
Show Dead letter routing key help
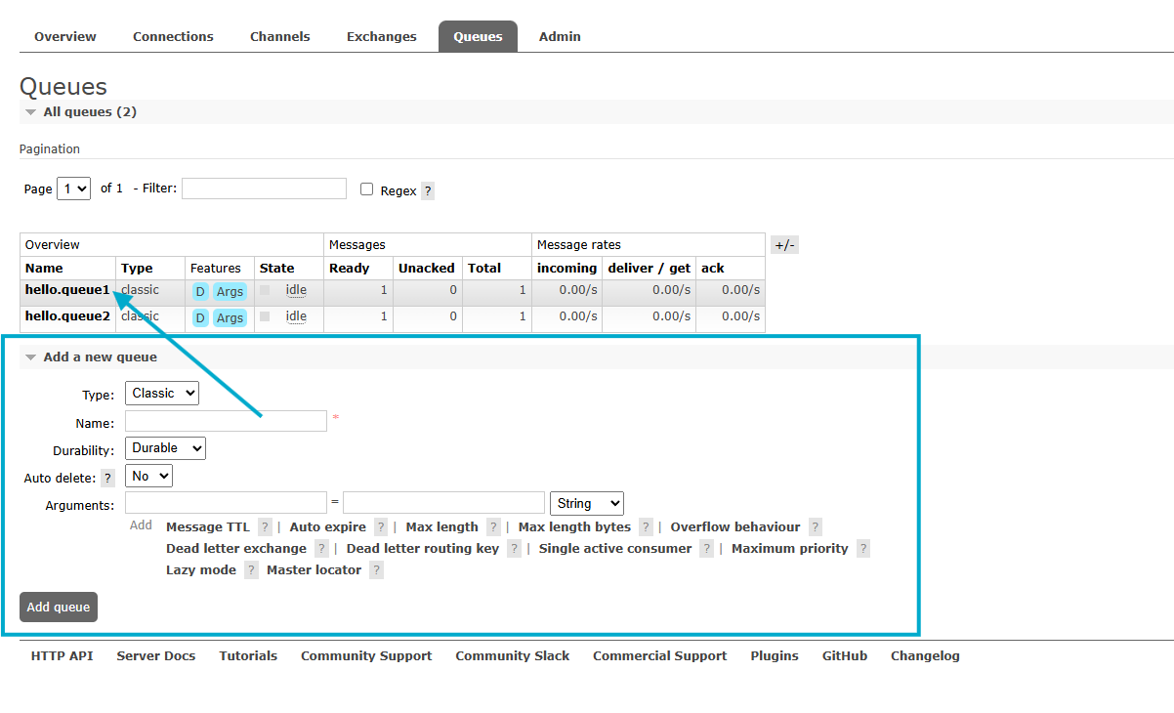[514, 549]
